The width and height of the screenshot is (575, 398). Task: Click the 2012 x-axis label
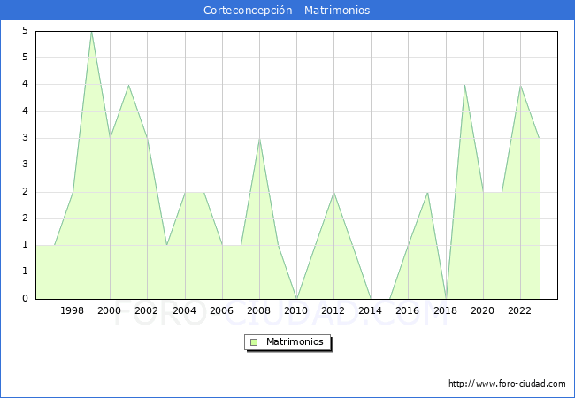(x=333, y=310)
